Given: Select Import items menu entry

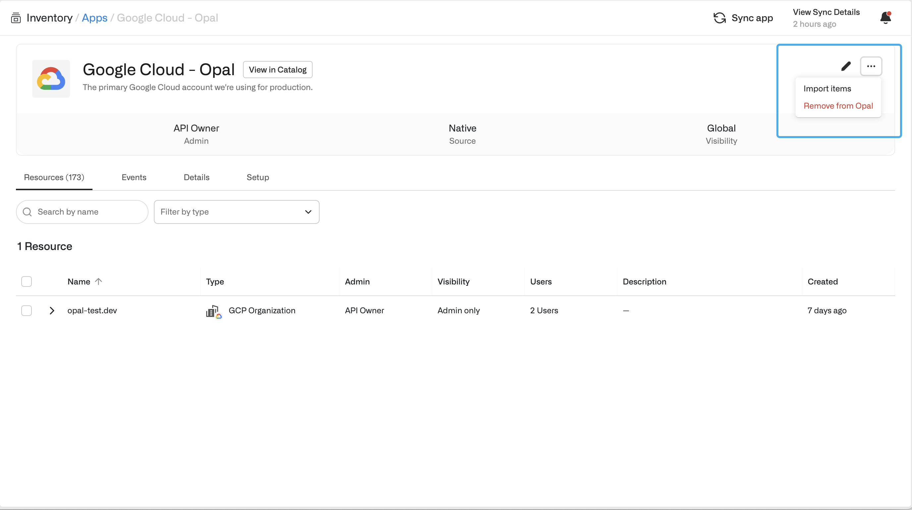Looking at the screenshot, I should click(827, 89).
